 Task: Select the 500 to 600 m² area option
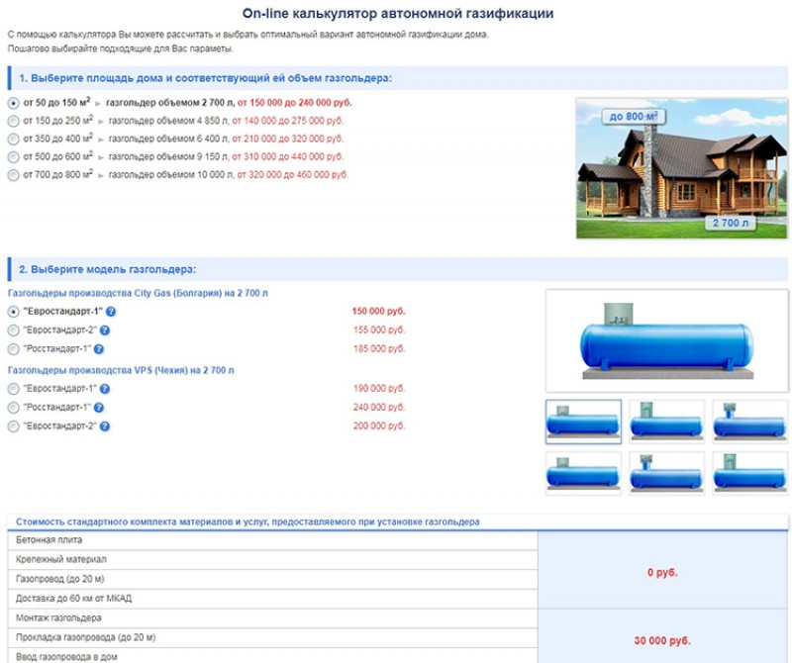(x=13, y=156)
